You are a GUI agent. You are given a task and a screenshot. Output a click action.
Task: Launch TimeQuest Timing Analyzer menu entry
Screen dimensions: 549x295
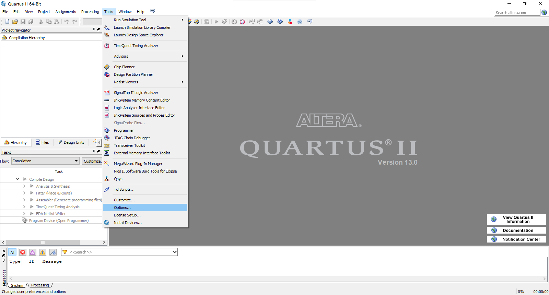(x=145, y=46)
